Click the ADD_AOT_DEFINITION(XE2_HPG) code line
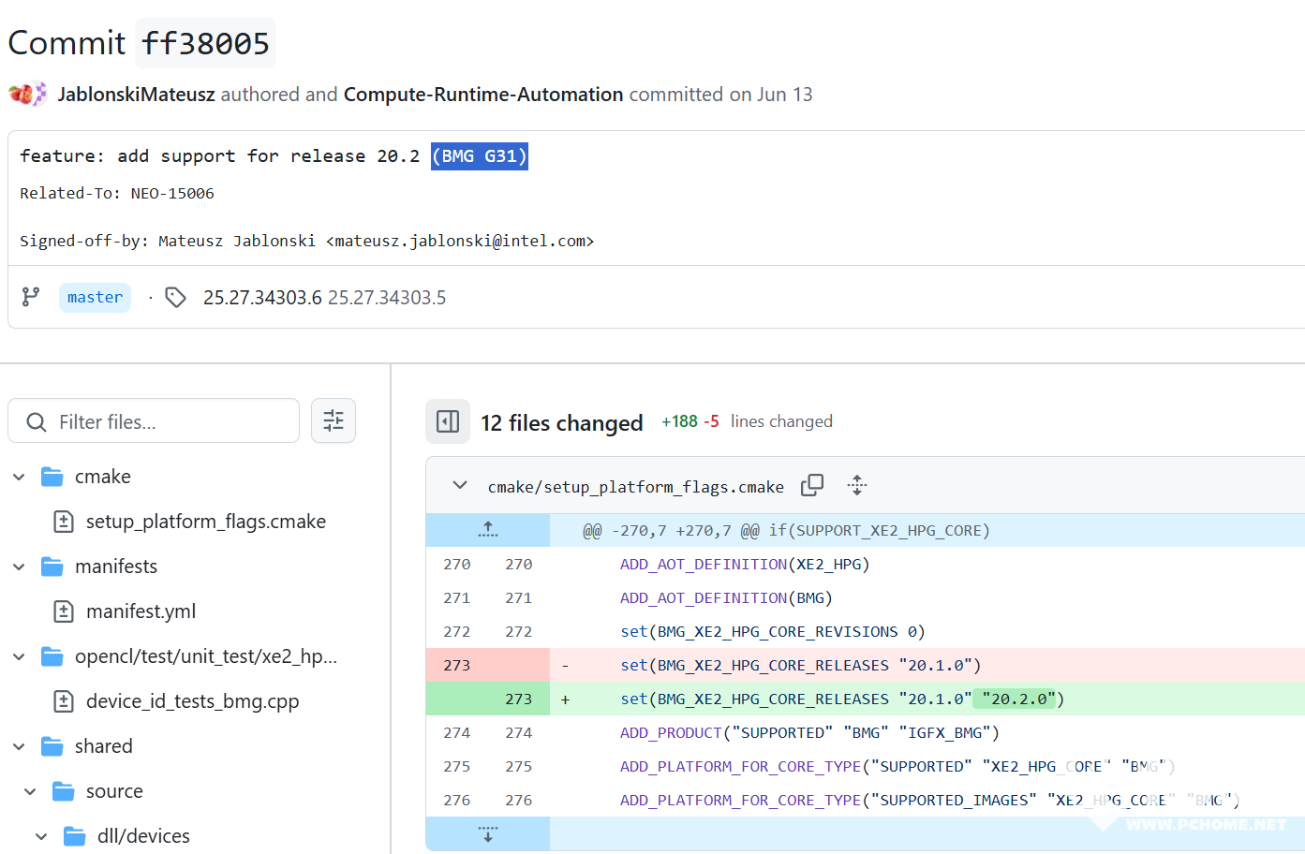The image size is (1305, 854). tap(745, 565)
